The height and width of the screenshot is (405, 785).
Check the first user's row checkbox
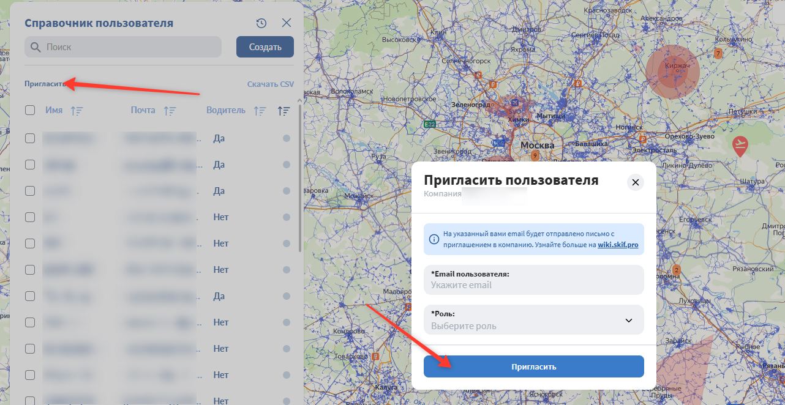29,138
